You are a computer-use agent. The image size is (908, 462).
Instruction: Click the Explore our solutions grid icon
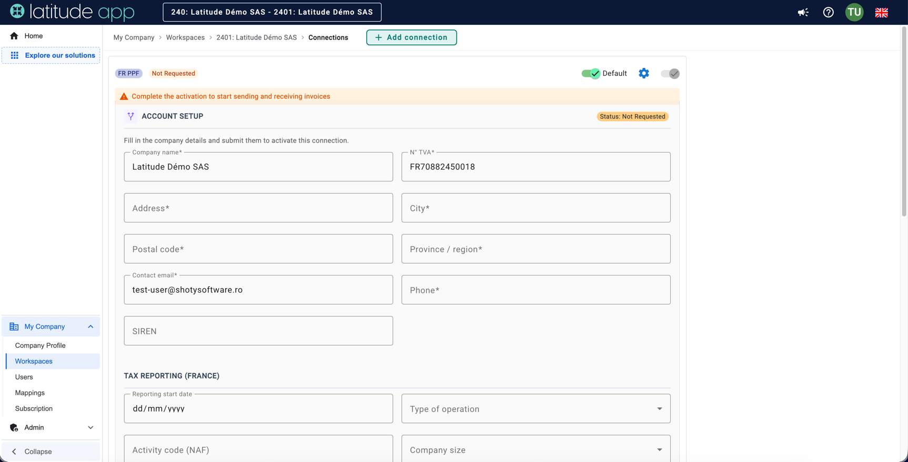tap(15, 55)
